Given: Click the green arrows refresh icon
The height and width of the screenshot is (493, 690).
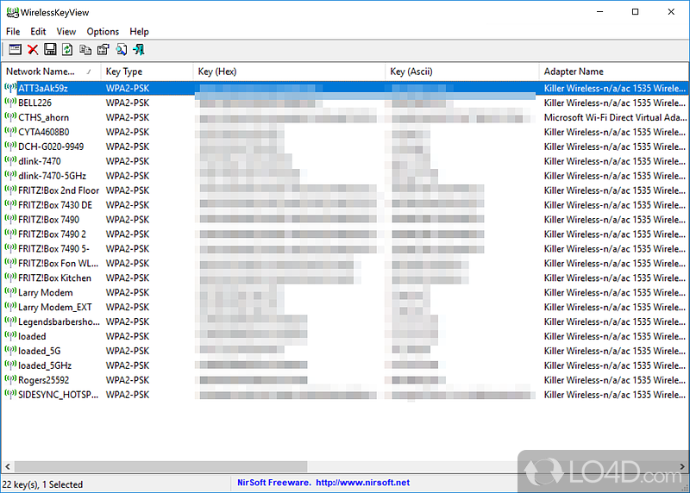Looking at the screenshot, I should [x=67, y=50].
